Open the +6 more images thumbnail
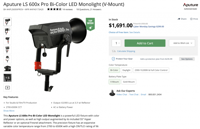 (7, 78)
